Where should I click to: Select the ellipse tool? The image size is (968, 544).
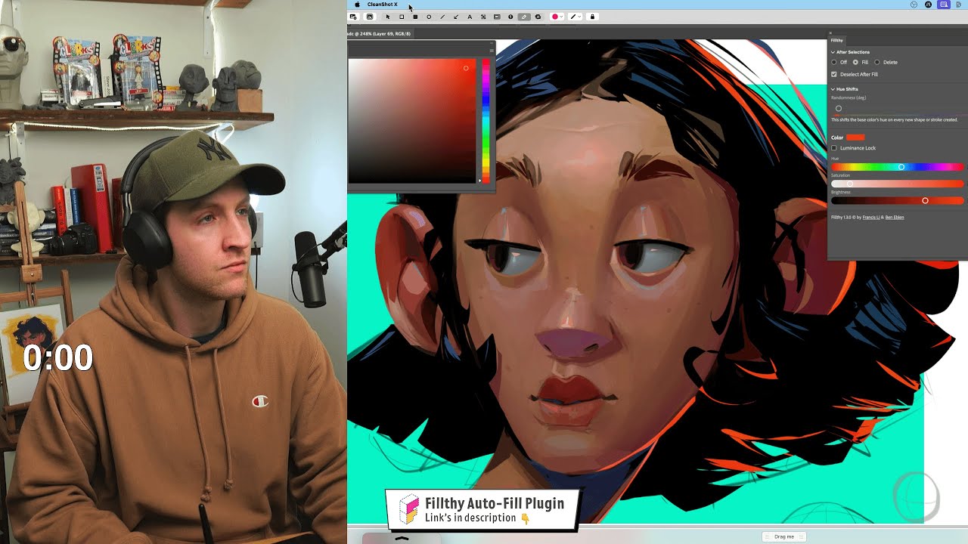(429, 17)
